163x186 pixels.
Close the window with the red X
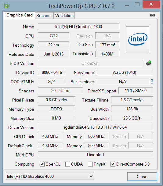tap(151, 4)
